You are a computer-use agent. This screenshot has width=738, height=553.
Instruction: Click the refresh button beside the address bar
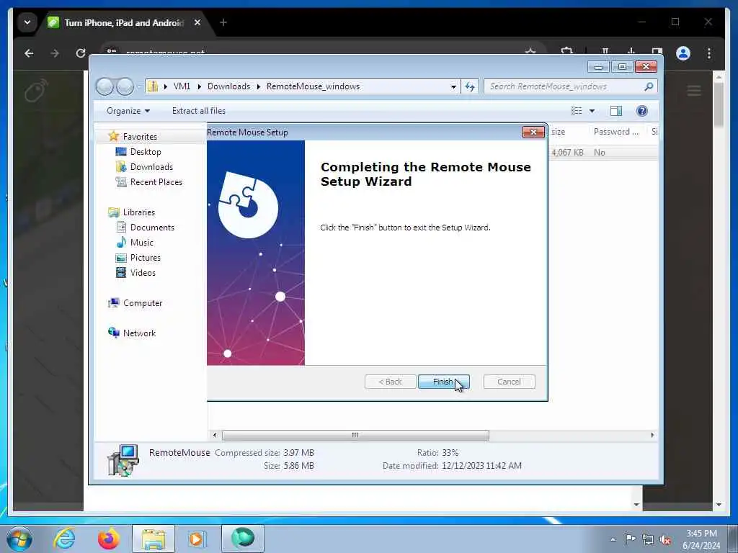pyautogui.click(x=470, y=86)
